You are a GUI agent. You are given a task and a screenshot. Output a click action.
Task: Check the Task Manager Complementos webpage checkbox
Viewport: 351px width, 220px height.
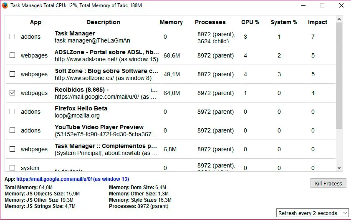12,149
